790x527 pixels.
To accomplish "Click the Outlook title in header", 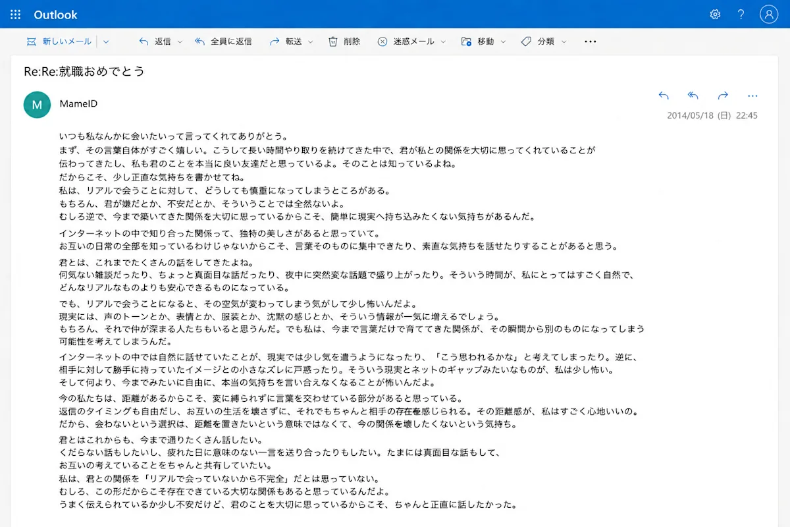I will 55,14.
